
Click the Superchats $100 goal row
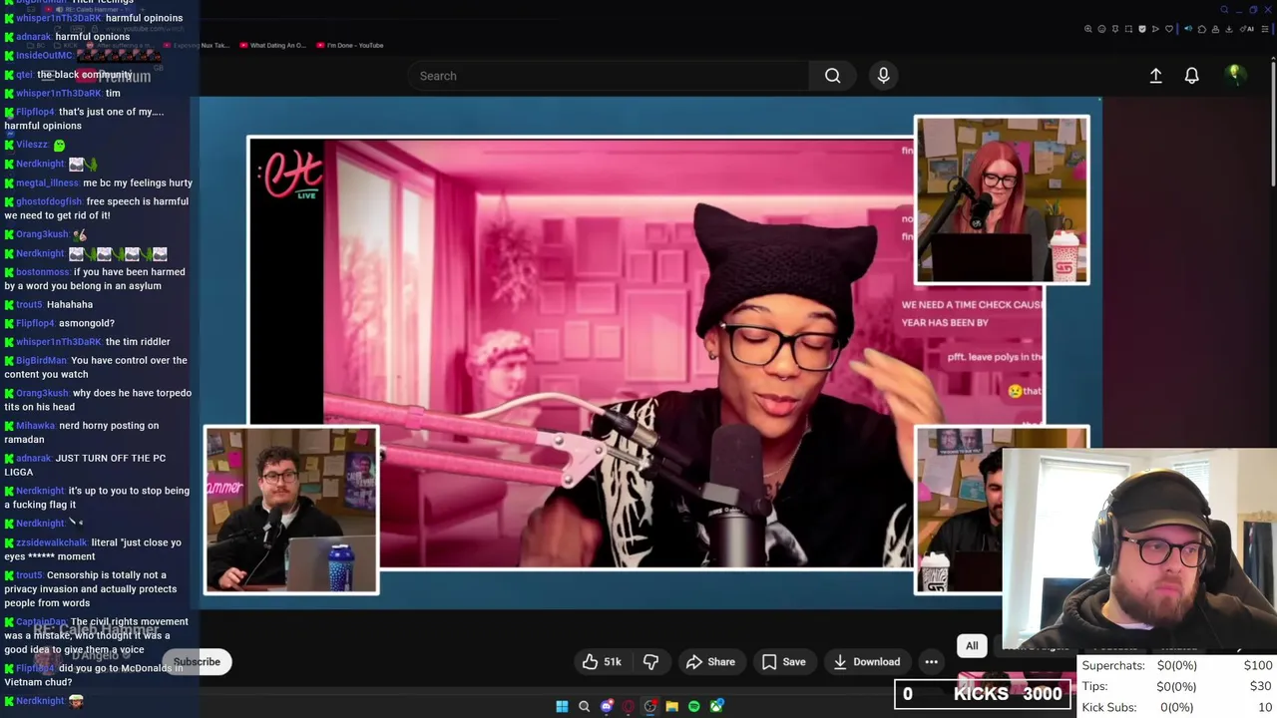pos(1177,665)
